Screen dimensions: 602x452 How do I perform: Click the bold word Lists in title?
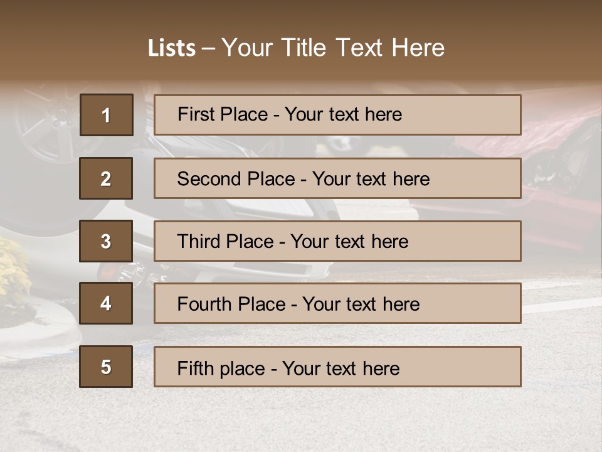[x=172, y=48]
